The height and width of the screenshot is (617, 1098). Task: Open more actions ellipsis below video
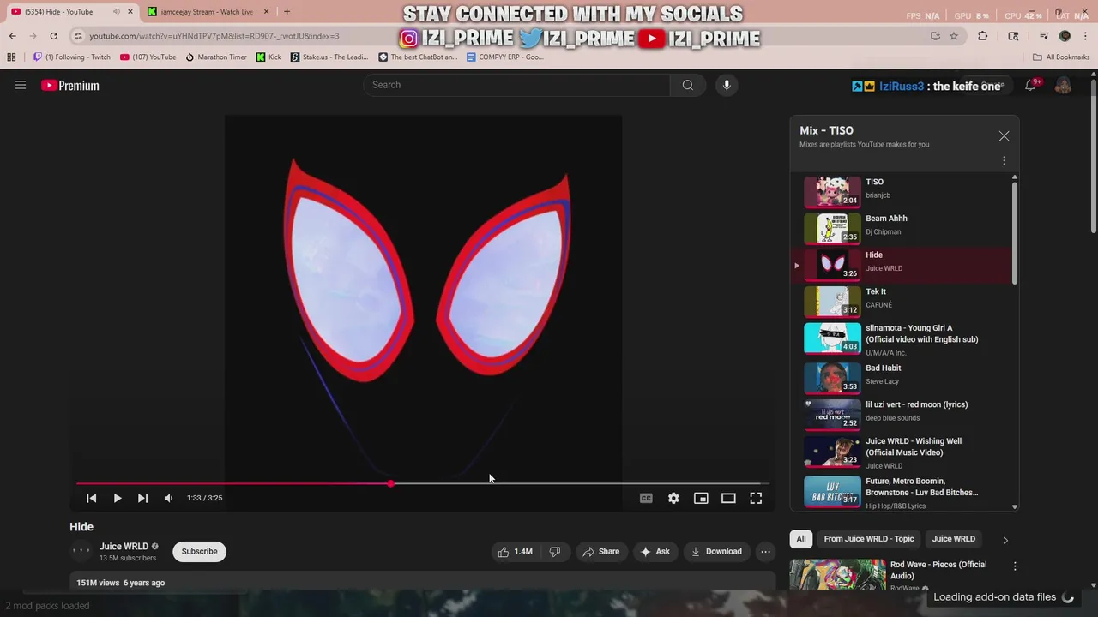pos(766,552)
